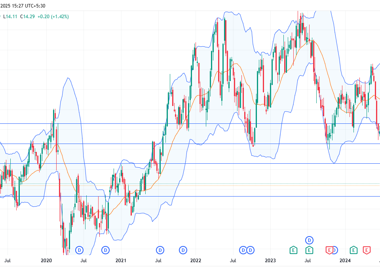Click the 2021 label on the time axis
Viewport: 380px width, 280px height.
click(121, 261)
